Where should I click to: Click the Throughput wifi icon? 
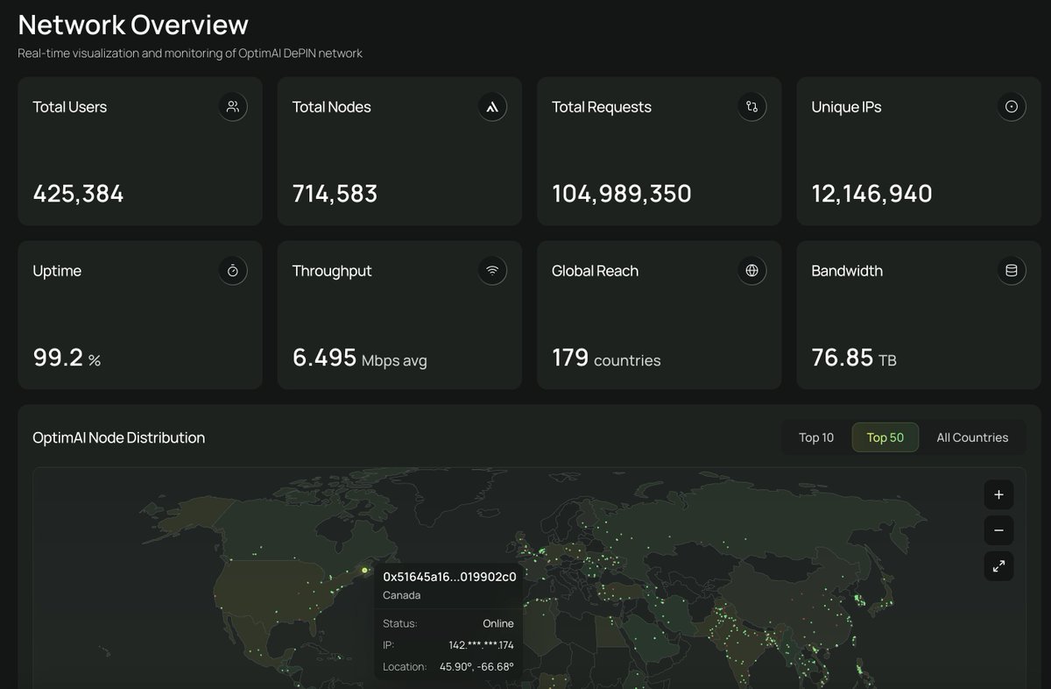[492, 271]
